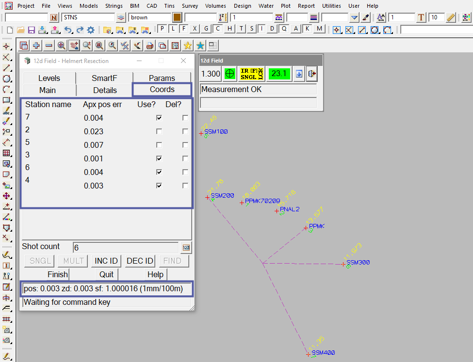Tick the Del checkbox for station 3
This screenshot has width=473, height=362.
[185, 158]
